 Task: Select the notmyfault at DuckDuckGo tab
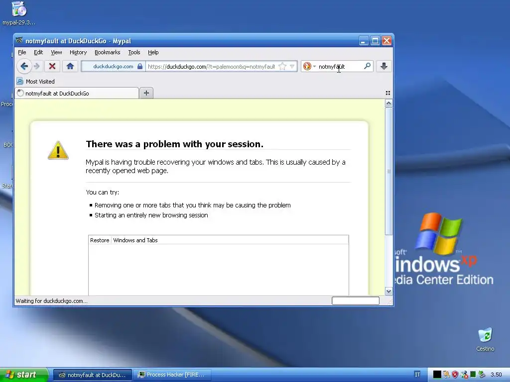(x=77, y=93)
